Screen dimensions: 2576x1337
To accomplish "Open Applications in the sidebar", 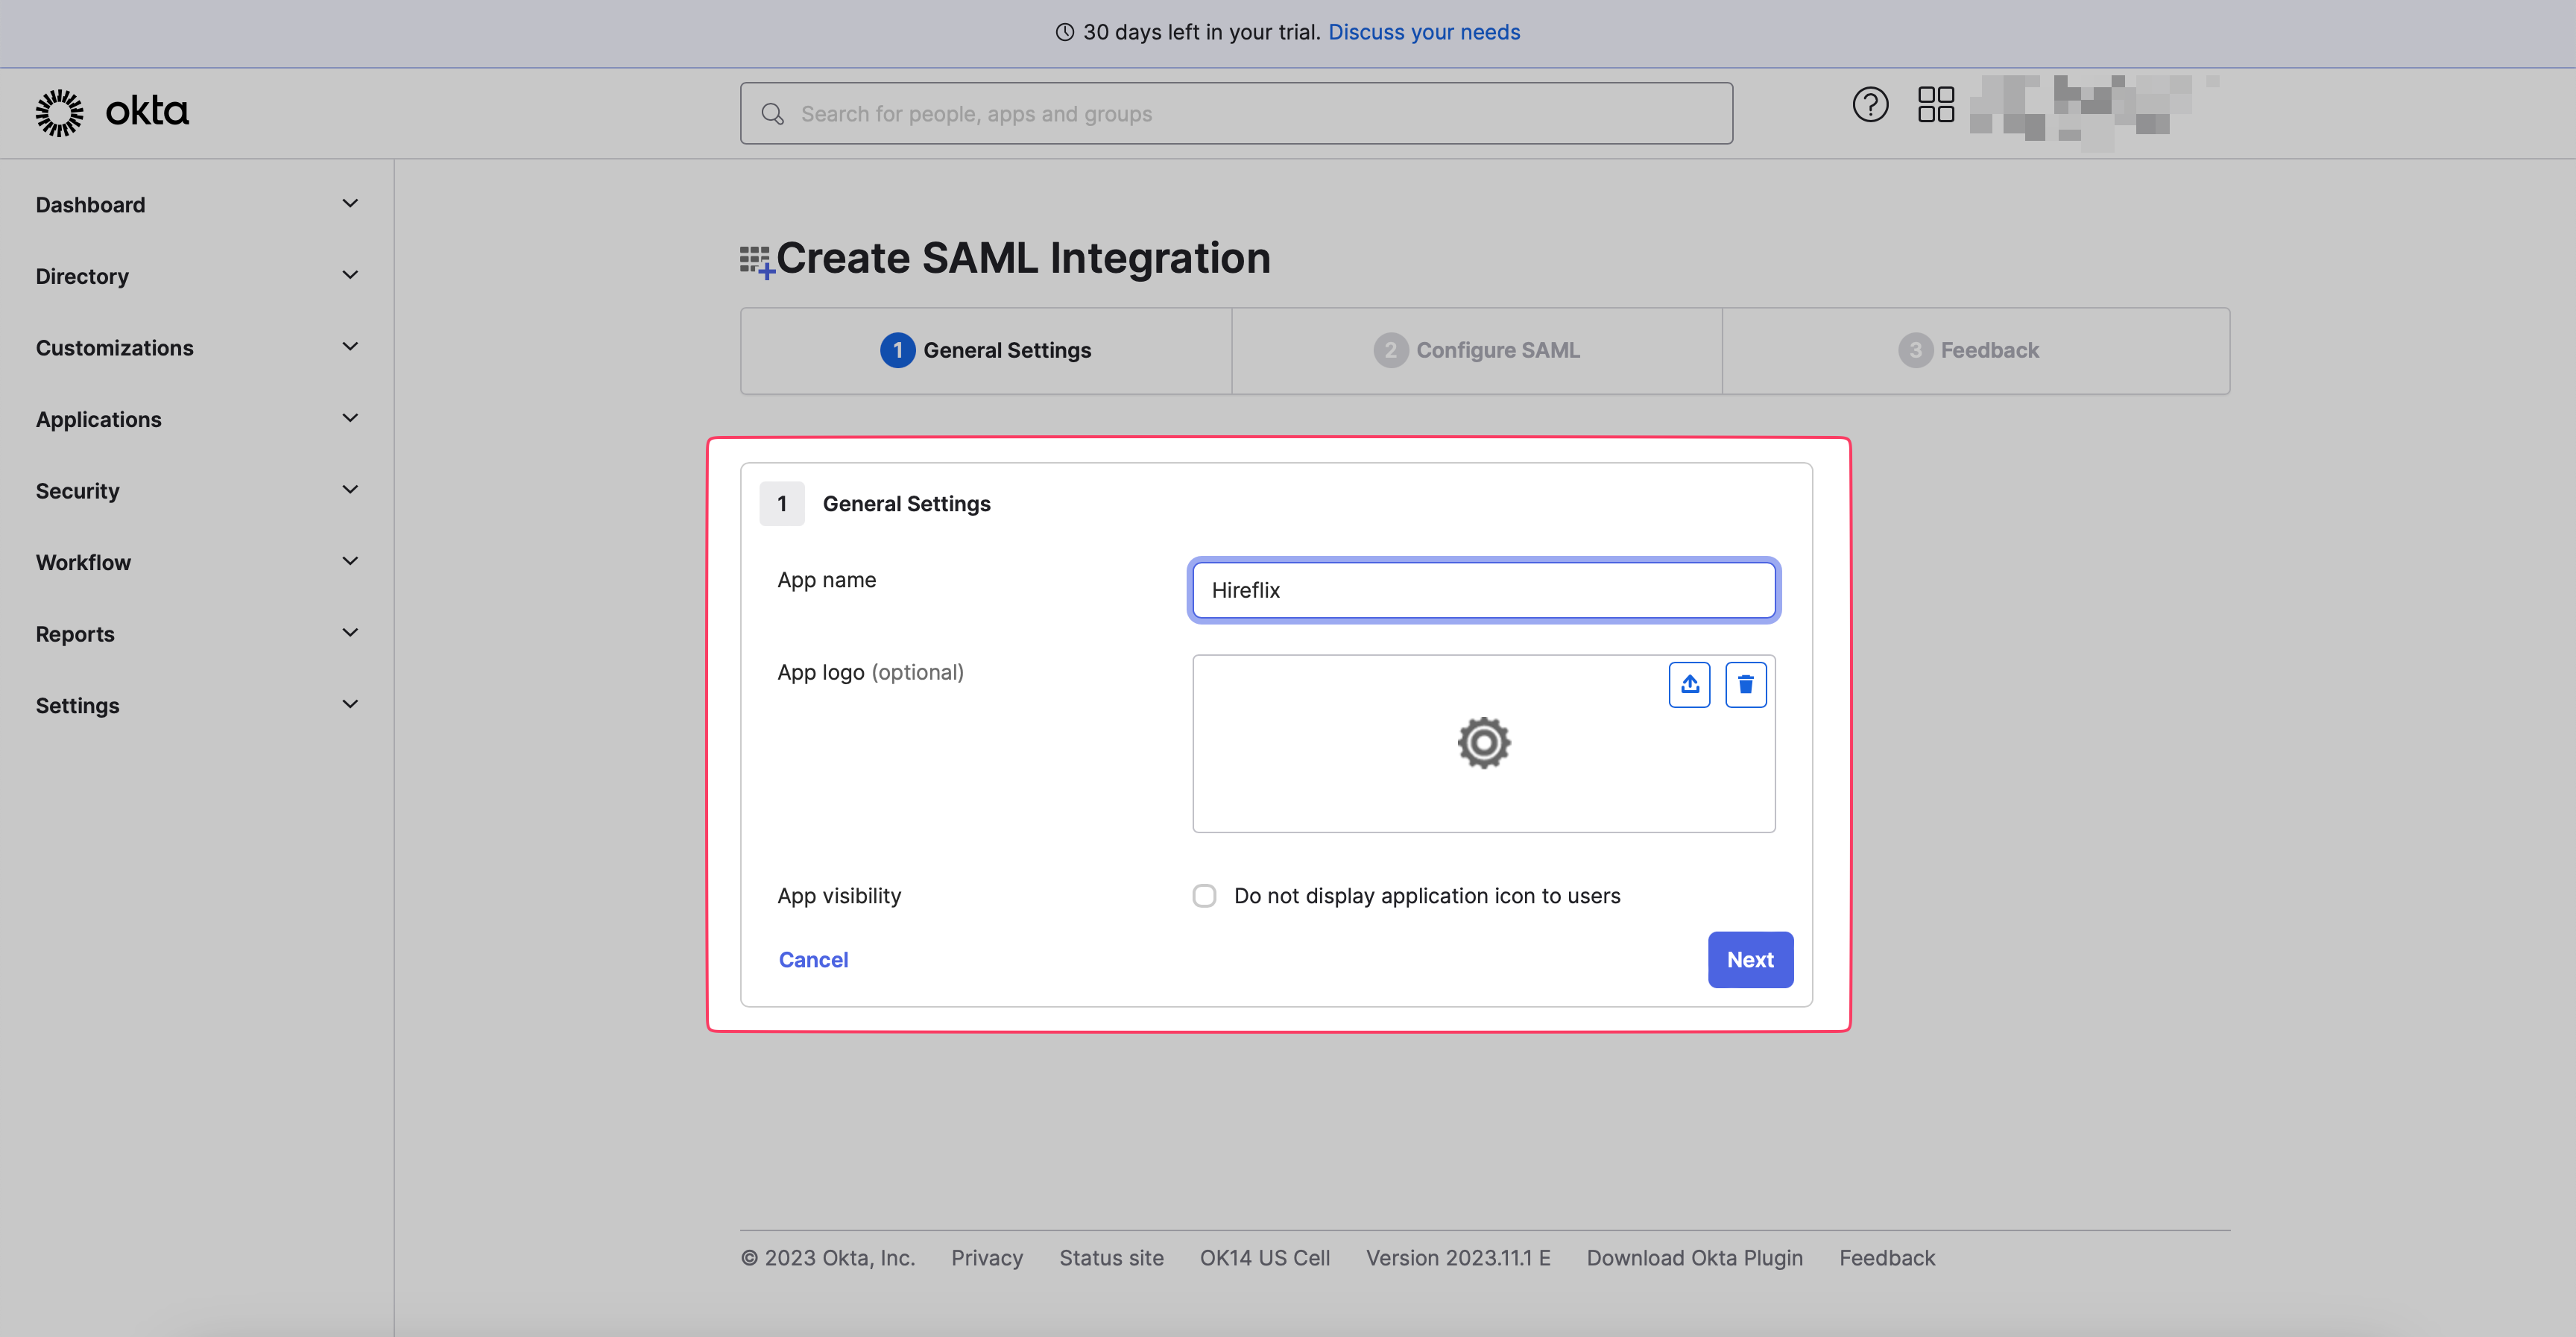I will tap(98, 419).
